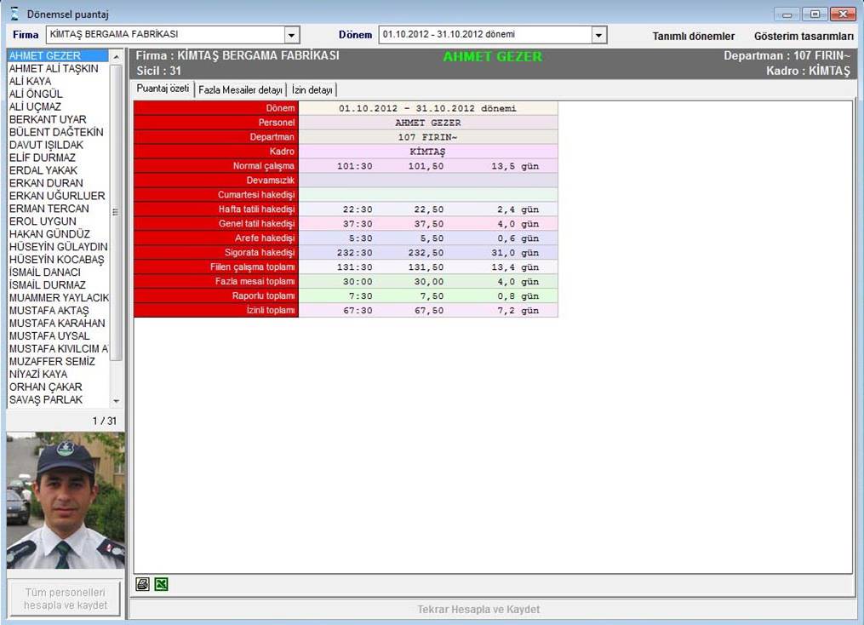
Task: Click the employee photo thumbnail
Action: tap(66, 501)
